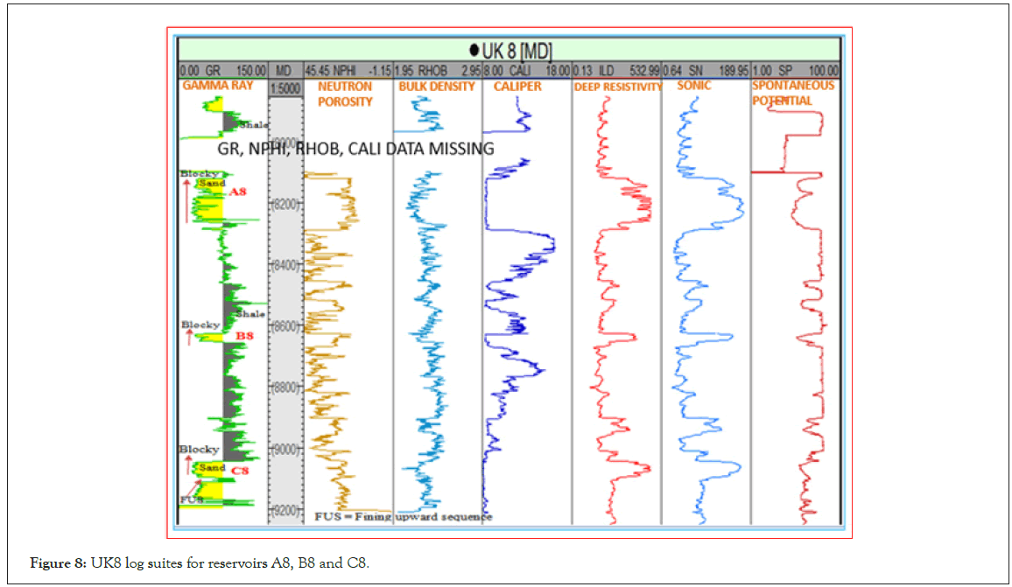Click the red upward arrow beside A8 sand
The width and height of the screenshot is (1012, 587).
pos(186,202)
